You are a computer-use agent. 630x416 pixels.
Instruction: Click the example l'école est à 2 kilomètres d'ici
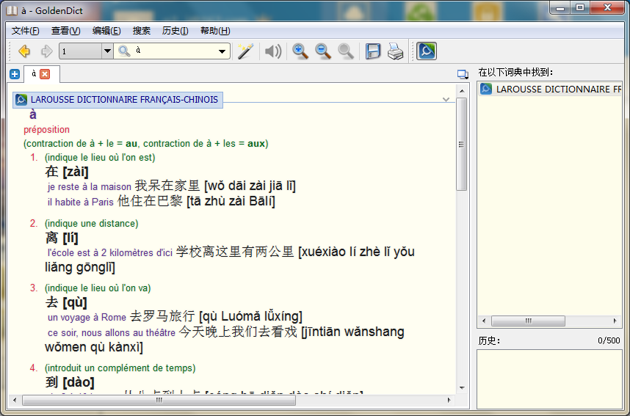(110, 252)
